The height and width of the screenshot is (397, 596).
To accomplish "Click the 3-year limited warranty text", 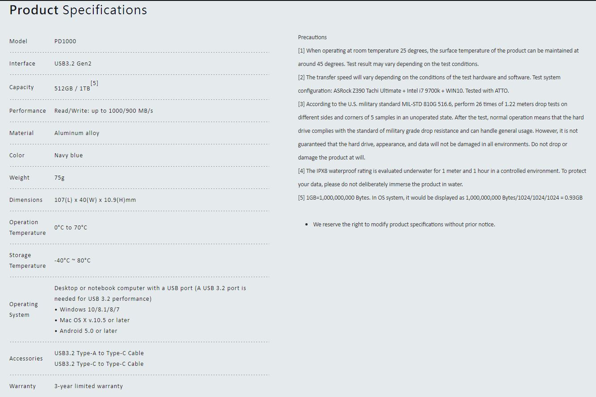I will tap(88, 386).
